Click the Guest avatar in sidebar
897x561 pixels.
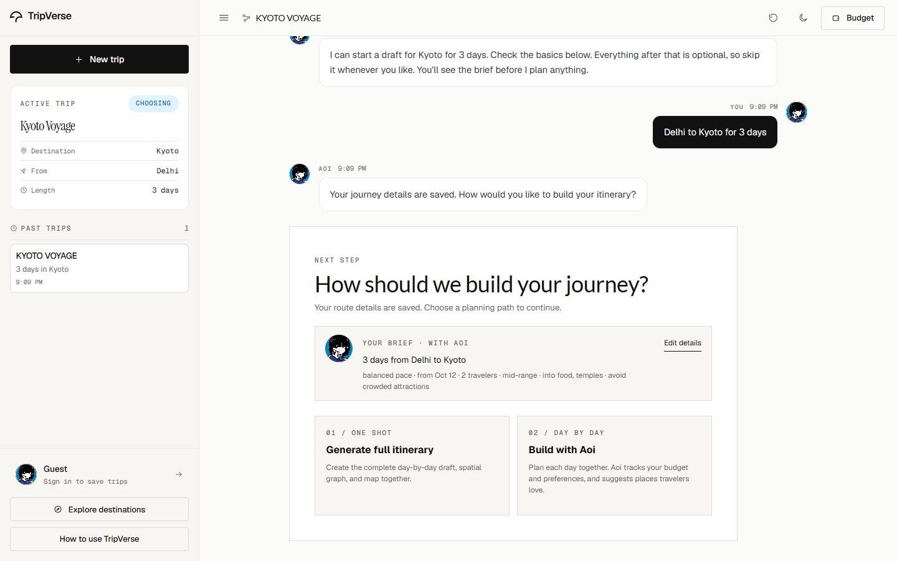26,474
